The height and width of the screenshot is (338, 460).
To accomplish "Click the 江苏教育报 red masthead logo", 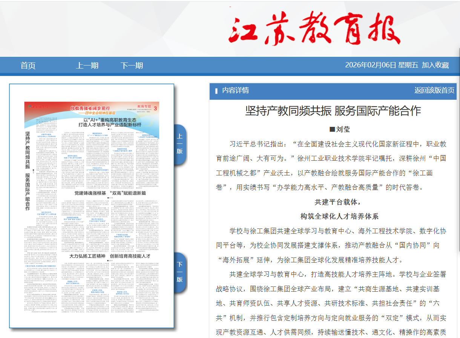I will click(x=314, y=29).
